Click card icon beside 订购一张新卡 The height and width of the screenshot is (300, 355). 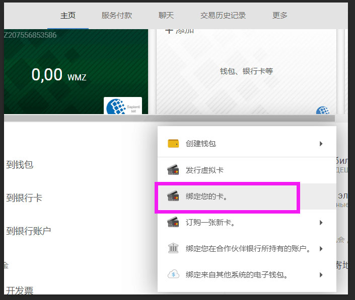click(173, 222)
